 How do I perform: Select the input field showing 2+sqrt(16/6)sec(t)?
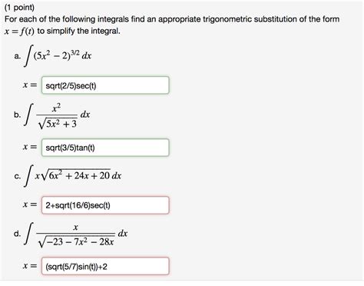[105, 205]
